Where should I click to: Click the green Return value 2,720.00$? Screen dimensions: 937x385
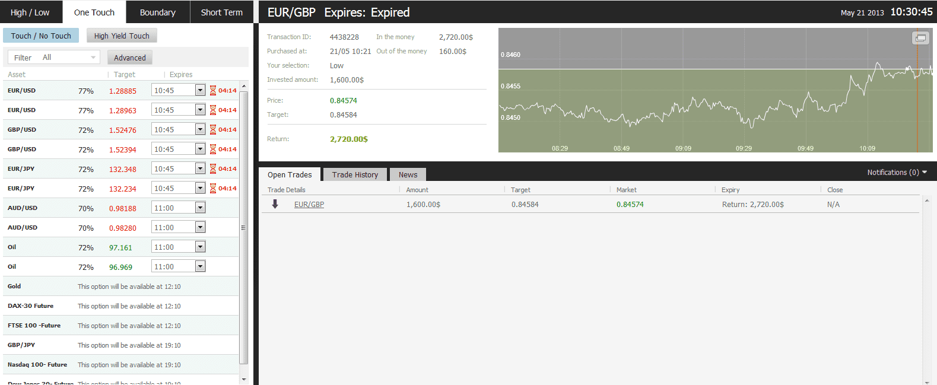click(x=349, y=139)
